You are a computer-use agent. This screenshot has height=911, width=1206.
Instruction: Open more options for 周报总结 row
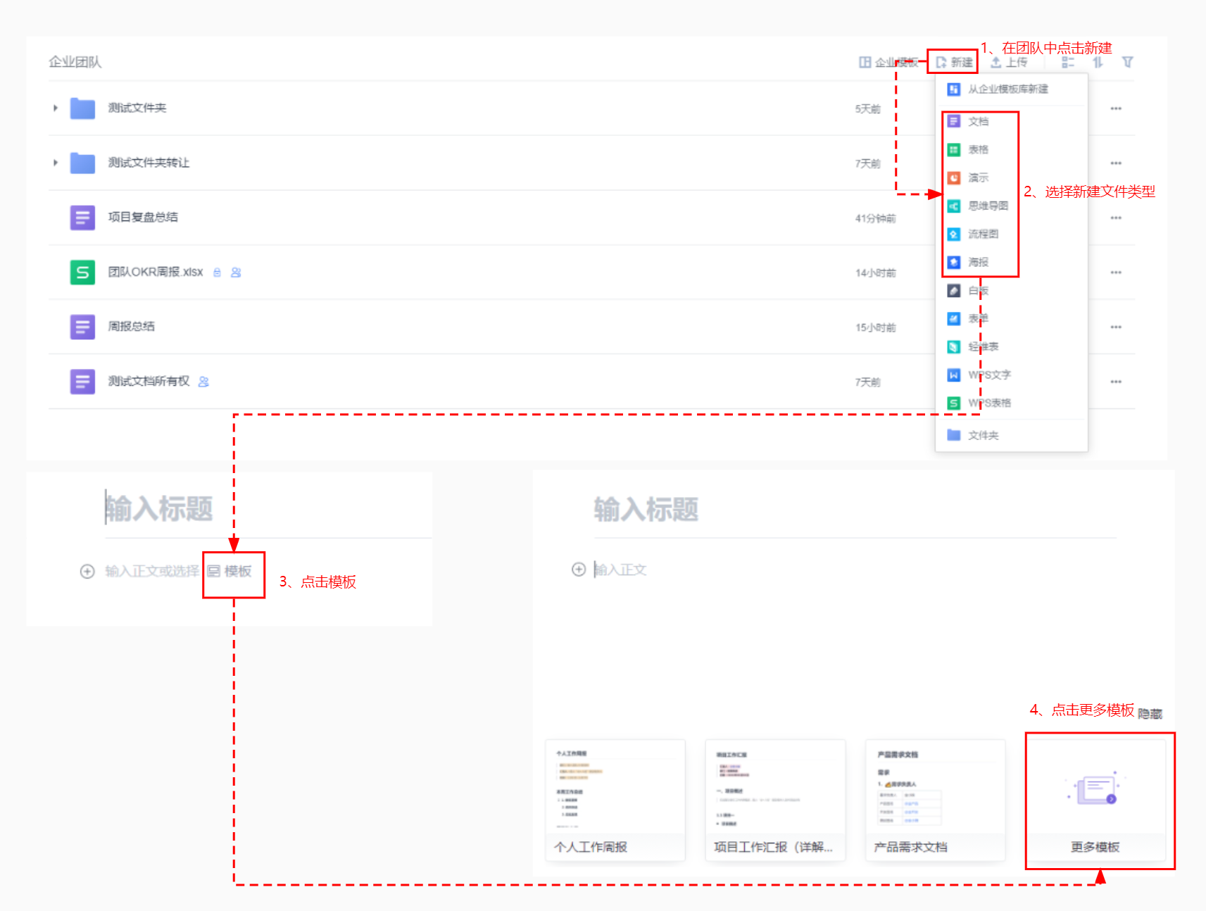1116,327
